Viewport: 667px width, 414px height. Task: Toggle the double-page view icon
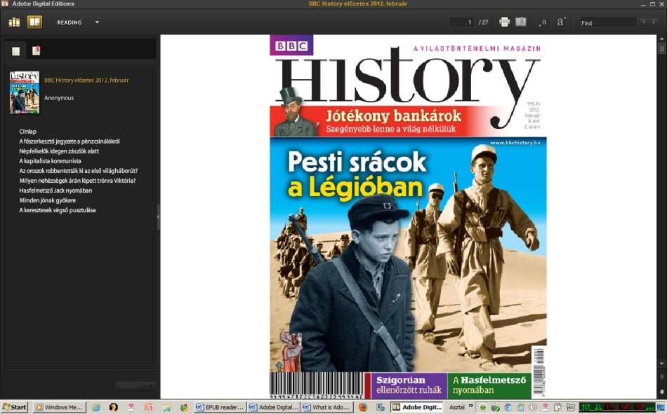521,22
